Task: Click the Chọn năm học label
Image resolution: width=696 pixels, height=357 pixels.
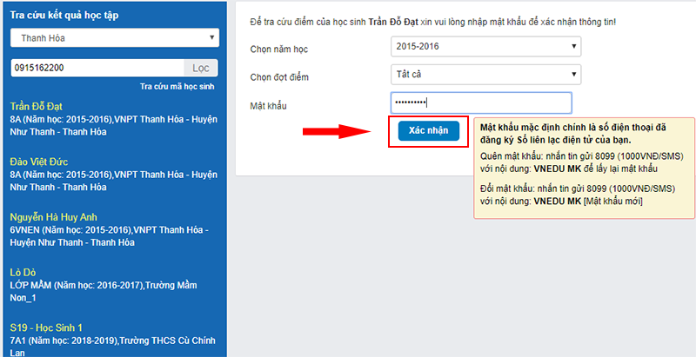Action: point(281,48)
